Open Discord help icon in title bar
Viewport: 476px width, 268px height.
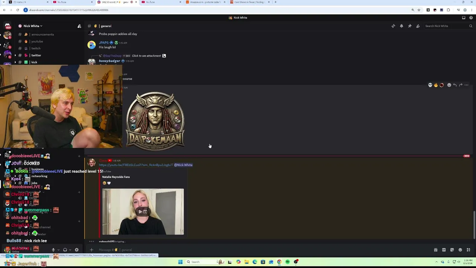[471, 18]
